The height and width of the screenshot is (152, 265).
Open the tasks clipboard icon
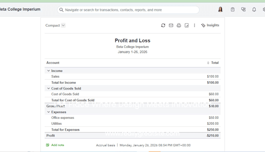(x=233, y=9)
